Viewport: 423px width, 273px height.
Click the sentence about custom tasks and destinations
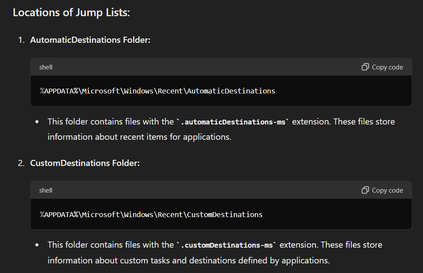(x=188, y=261)
